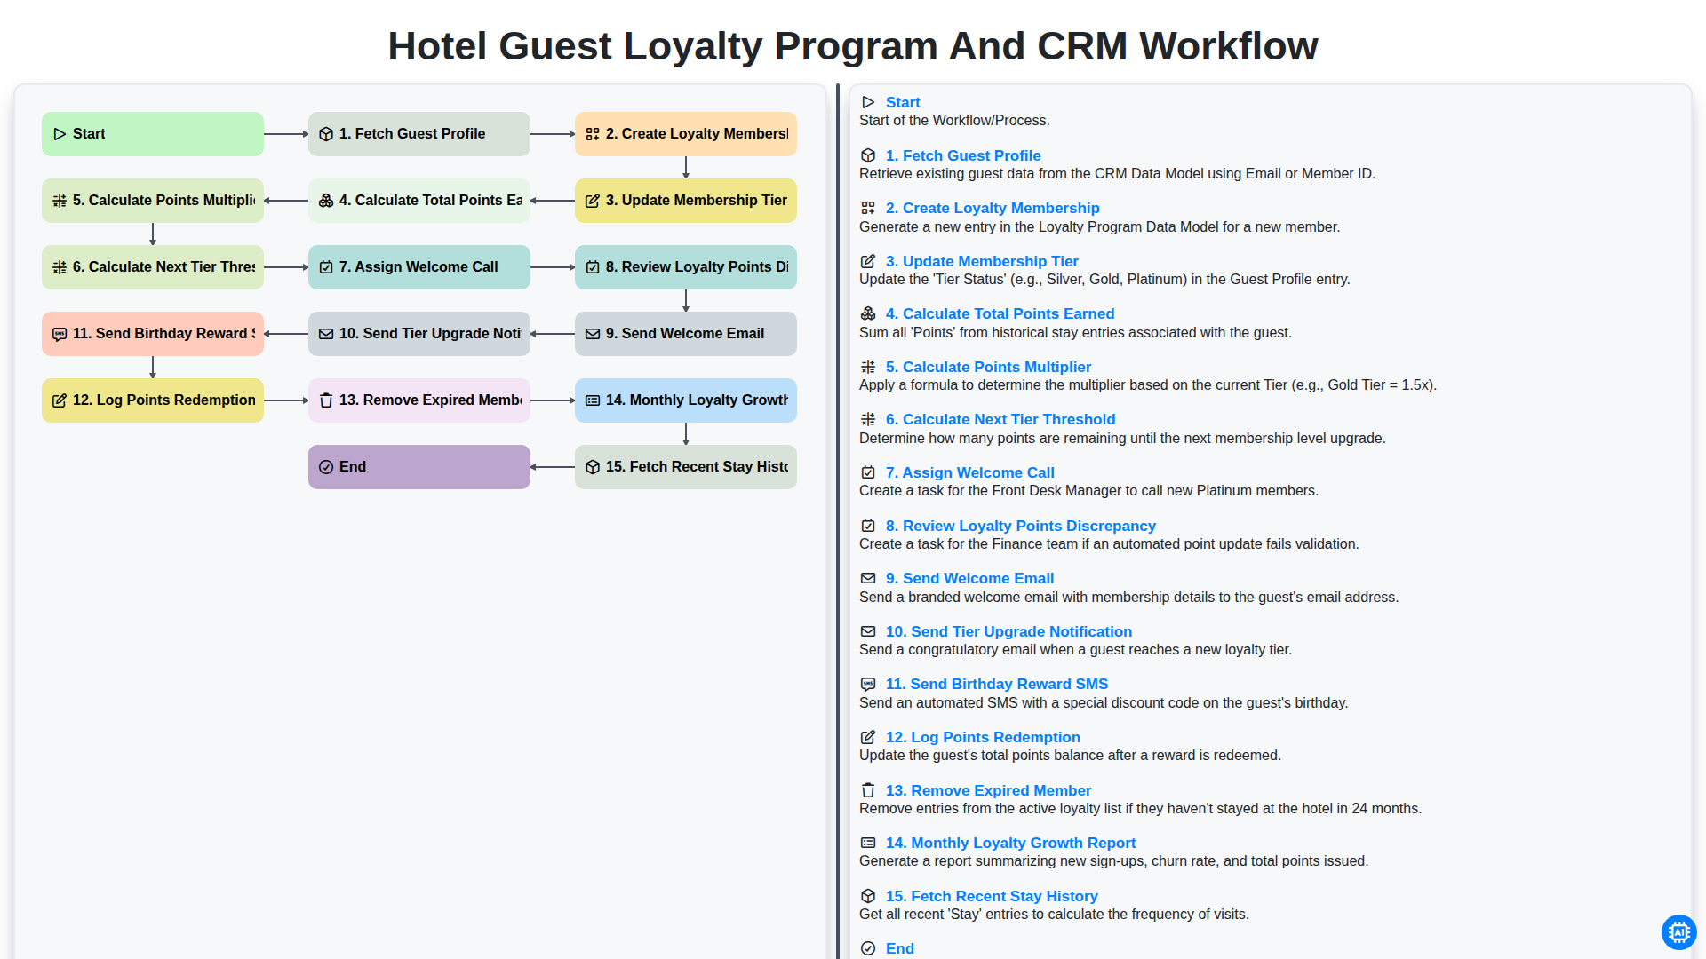The height and width of the screenshot is (959, 1706).
Task: Click description 'Retrieve existing guest data from the CRM'
Action: (1117, 174)
